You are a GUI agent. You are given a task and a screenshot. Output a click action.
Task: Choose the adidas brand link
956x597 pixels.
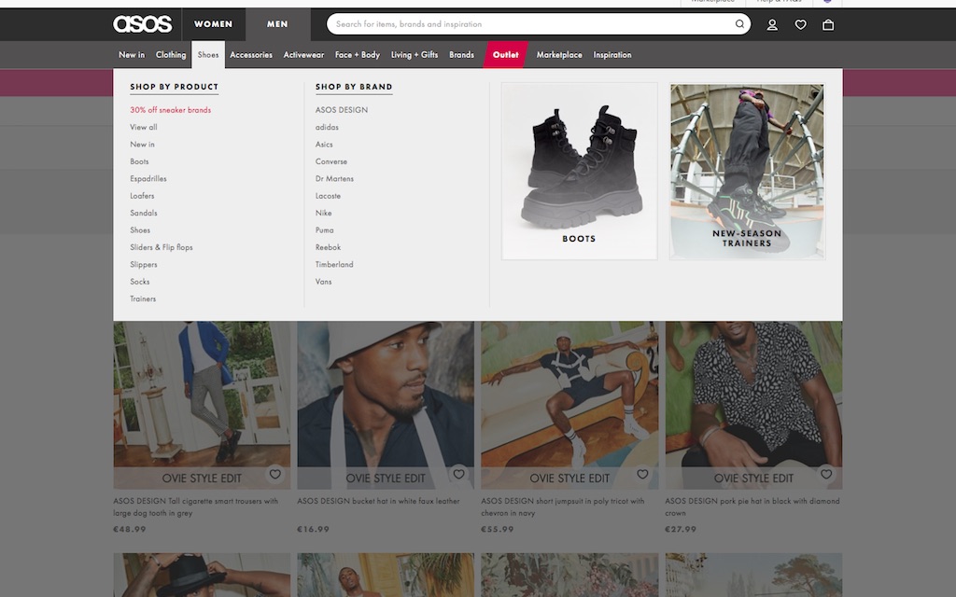coord(327,127)
